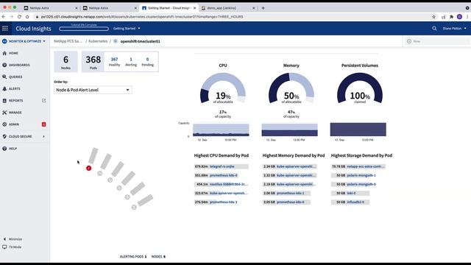The height and width of the screenshot is (265, 471).
Task: Open browser home page button
Action: coord(27,17)
